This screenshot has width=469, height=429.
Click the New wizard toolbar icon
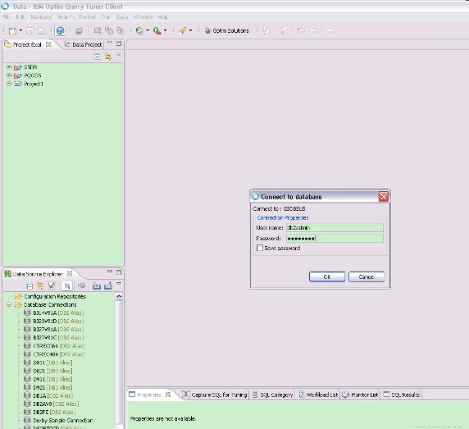point(12,30)
